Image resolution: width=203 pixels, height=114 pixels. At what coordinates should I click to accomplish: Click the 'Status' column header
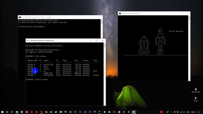pyautogui.click(x=86, y=60)
